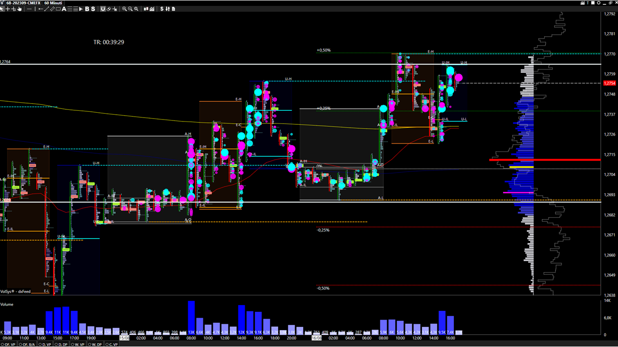Open the indicators chart icon in toolbar
The width and height of the screenshot is (618, 347).
153,9
